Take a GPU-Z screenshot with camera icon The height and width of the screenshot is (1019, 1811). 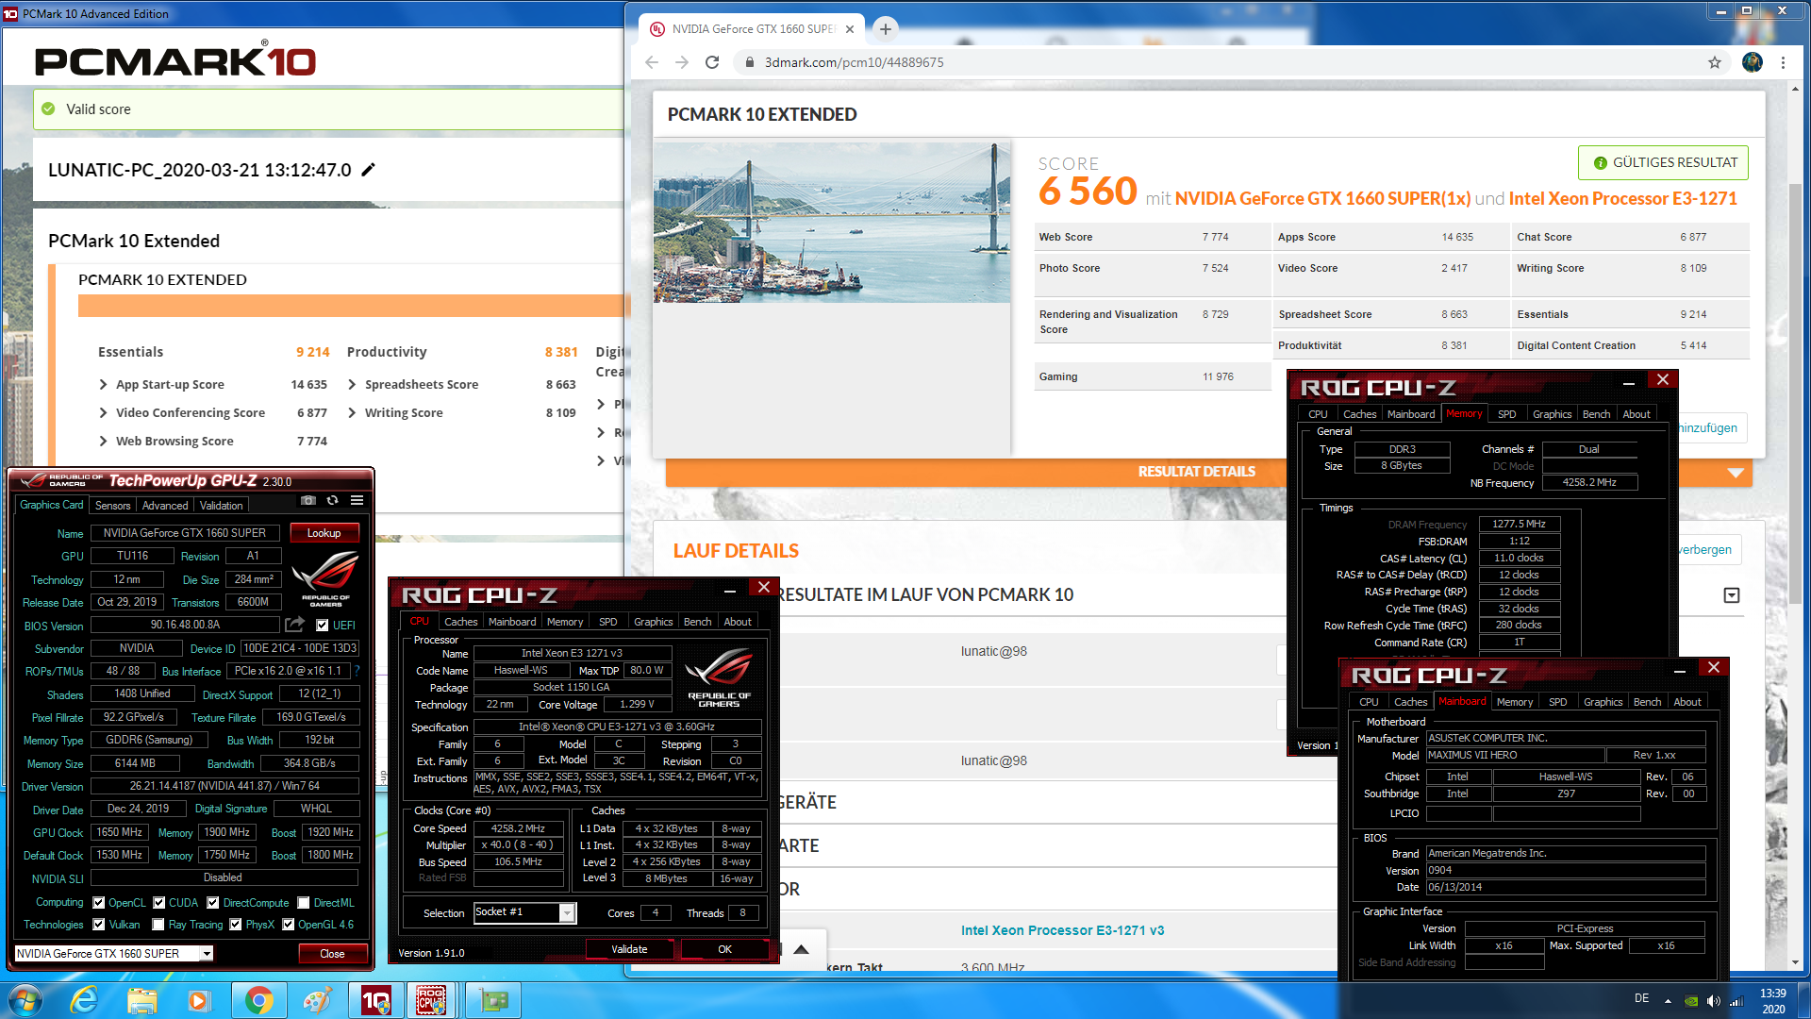(x=307, y=500)
